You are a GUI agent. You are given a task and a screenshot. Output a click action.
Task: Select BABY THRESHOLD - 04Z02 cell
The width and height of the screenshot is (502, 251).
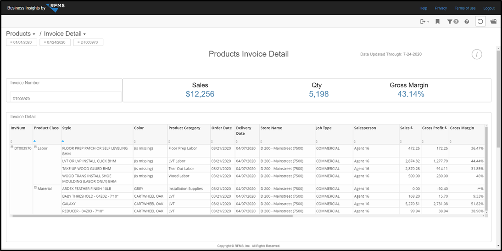point(97,196)
